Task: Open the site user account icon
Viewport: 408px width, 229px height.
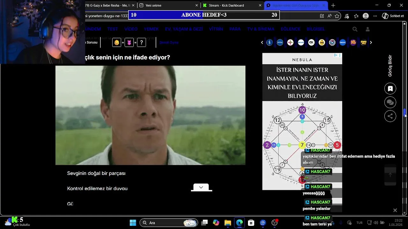Action: click(x=368, y=29)
